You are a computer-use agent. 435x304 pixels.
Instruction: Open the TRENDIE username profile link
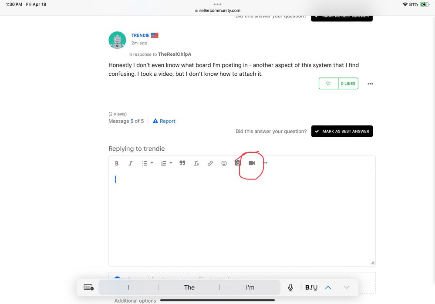point(140,35)
